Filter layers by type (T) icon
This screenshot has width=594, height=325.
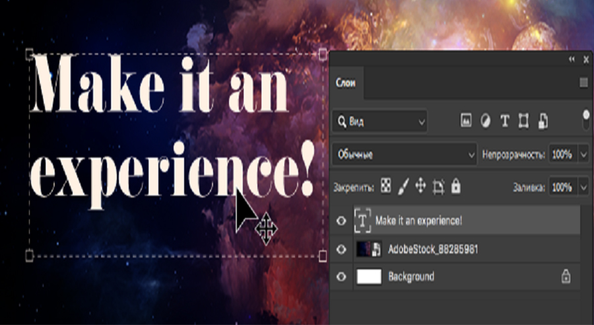coord(505,121)
